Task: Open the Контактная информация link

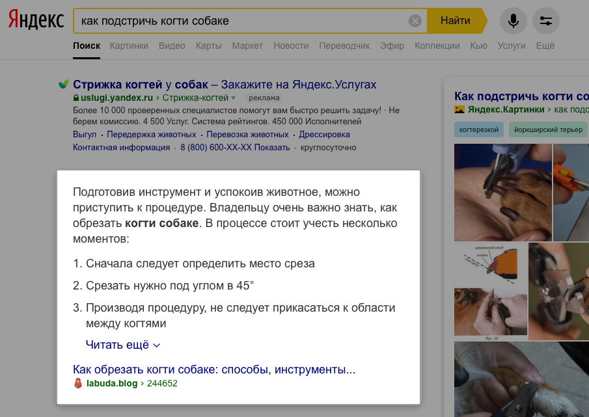Action: (x=121, y=148)
